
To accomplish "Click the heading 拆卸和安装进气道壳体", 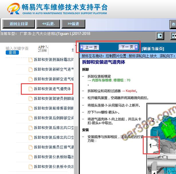I will pyautogui.click(x=104, y=62).
